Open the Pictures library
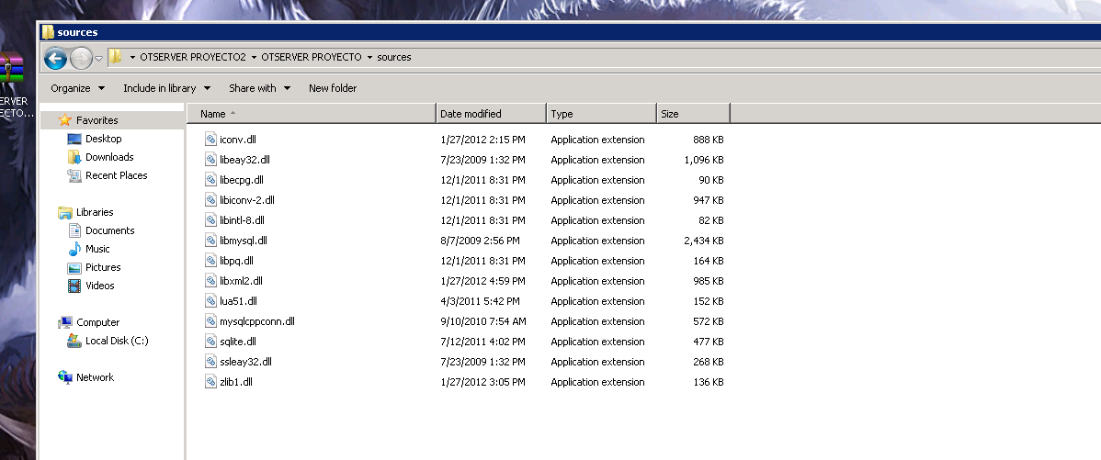Screen dimensions: 1101x460 (x=103, y=267)
